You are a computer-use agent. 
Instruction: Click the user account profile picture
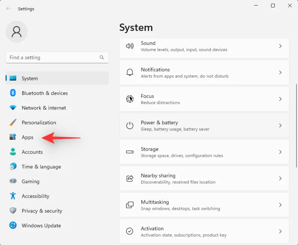pyautogui.click(x=16, y=32)
